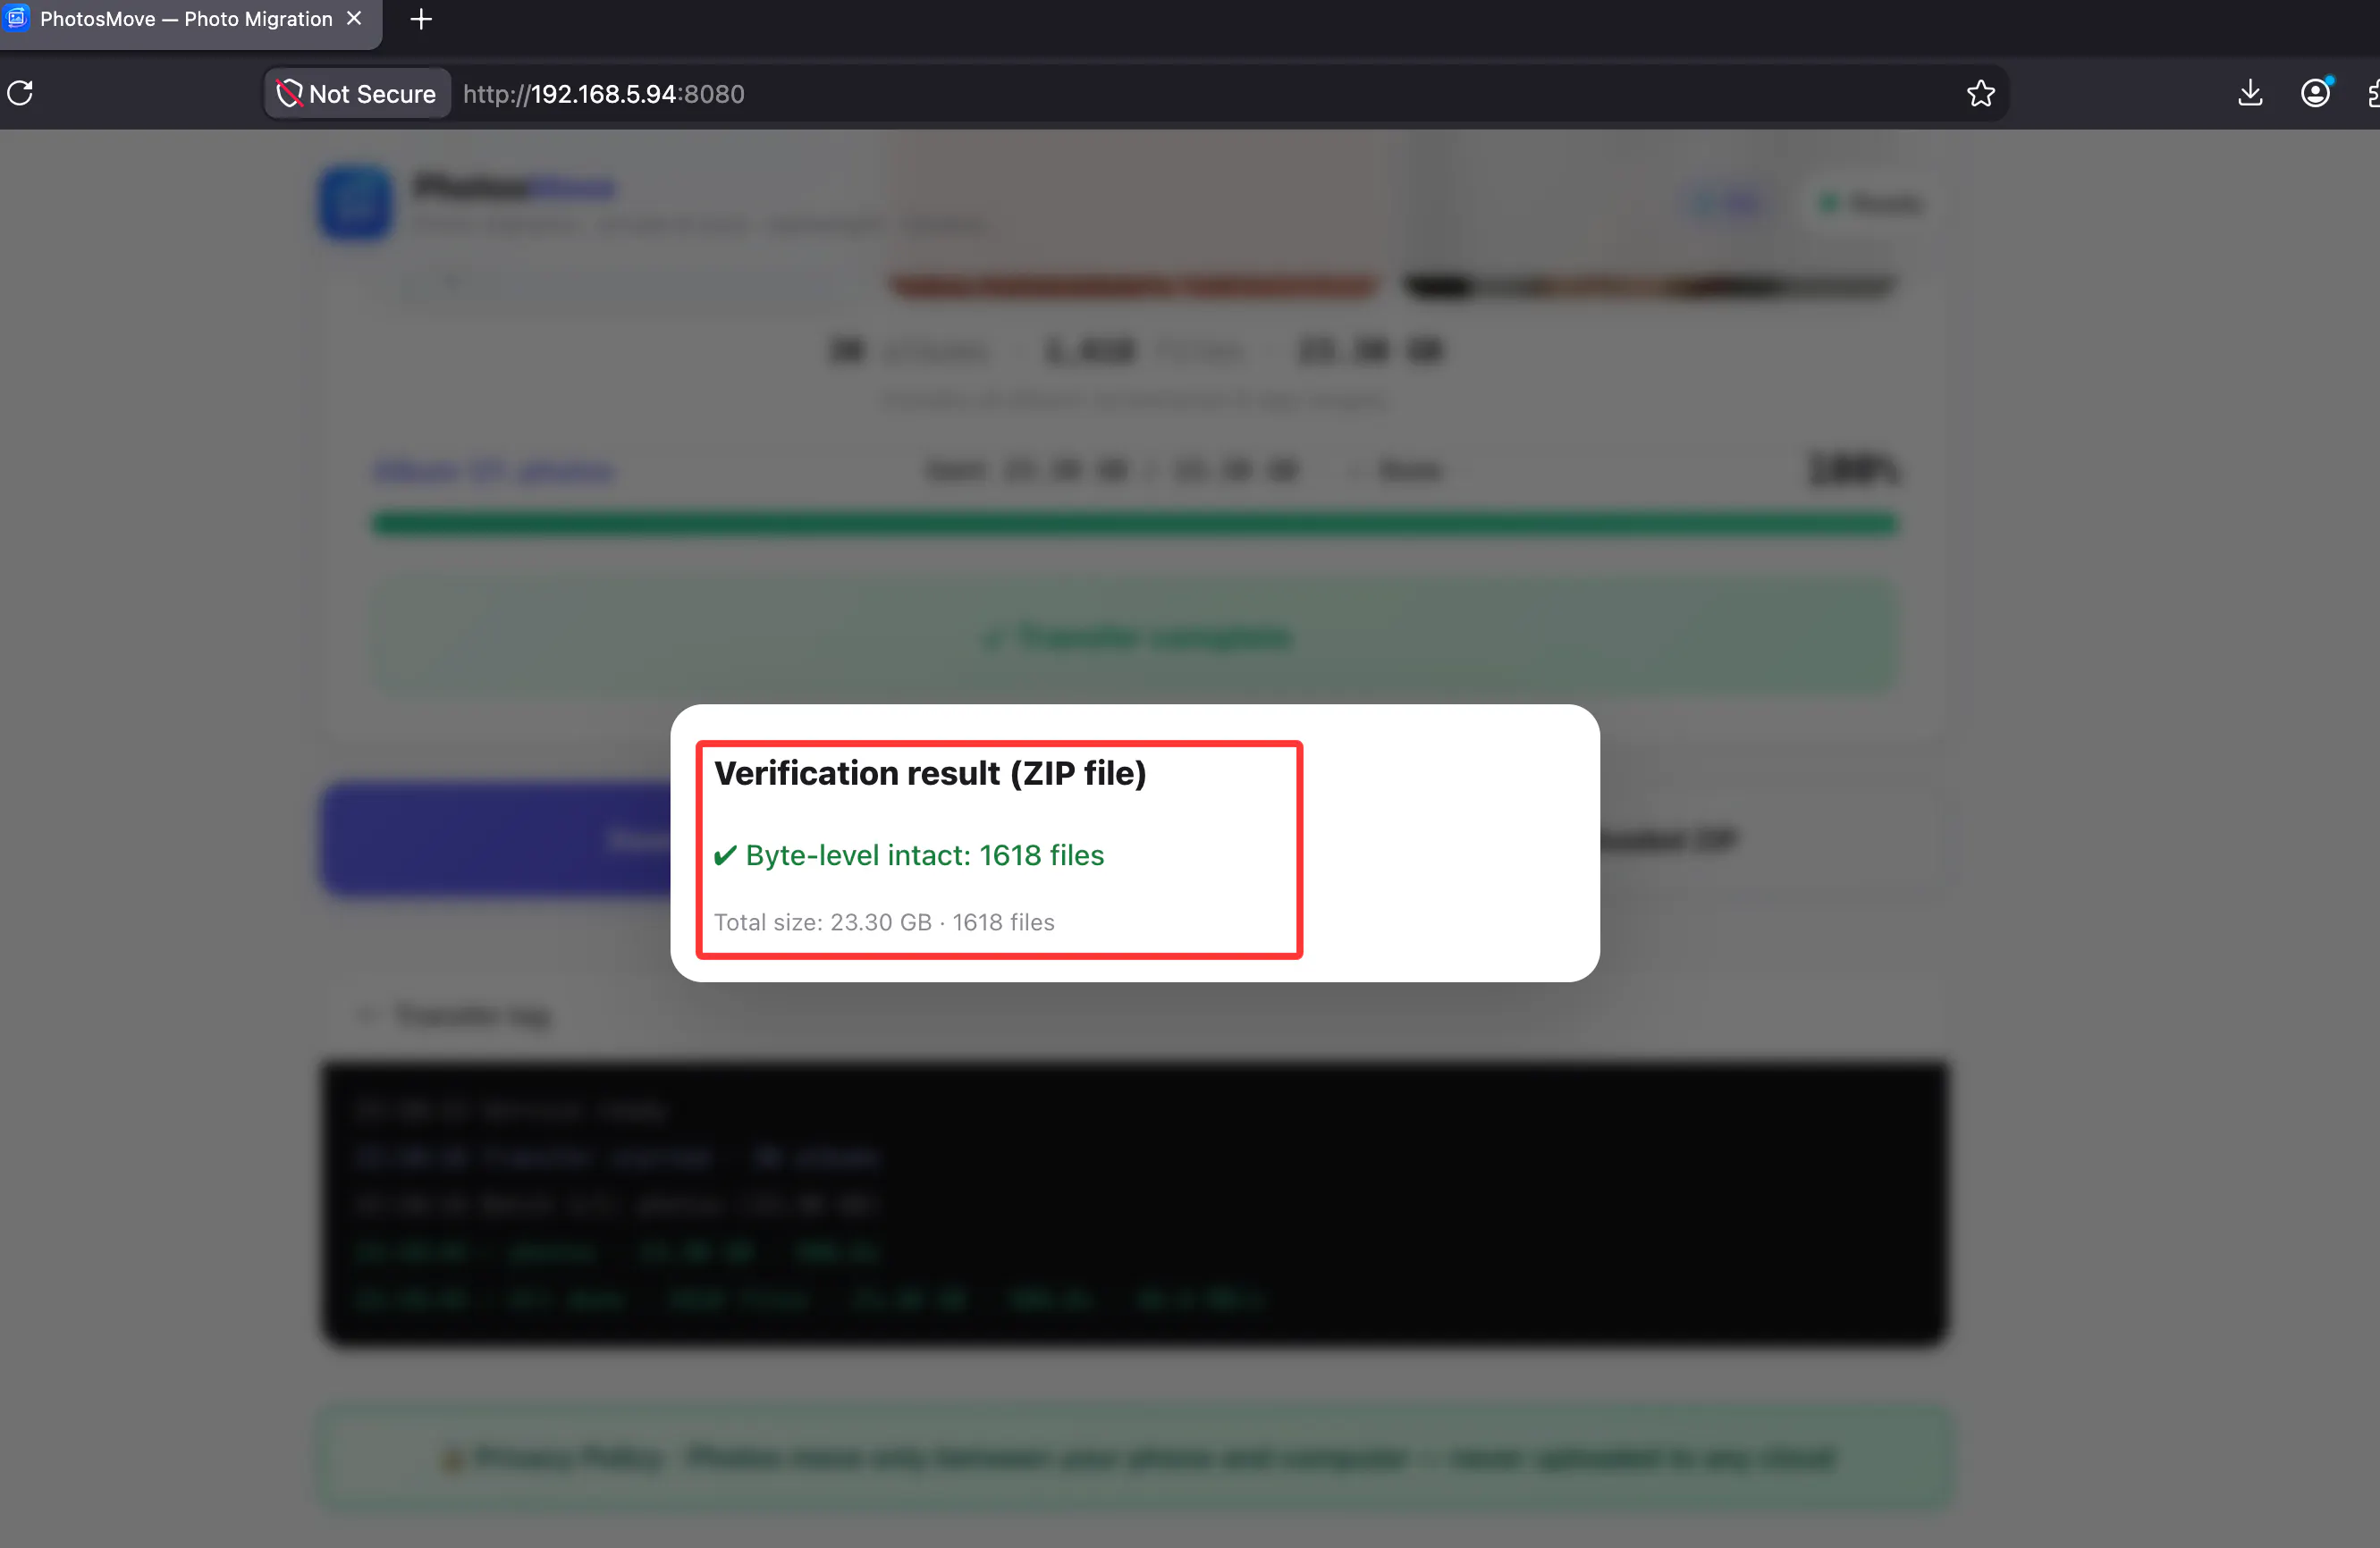Click the green checkmark next to Byte-level intact

click(725, 855)
